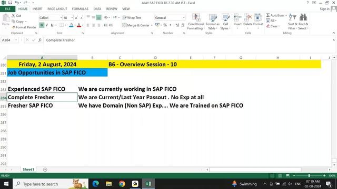The image size is (337, 189).
Task: Decrease font size with the smaller A
Action: point(82,18)
